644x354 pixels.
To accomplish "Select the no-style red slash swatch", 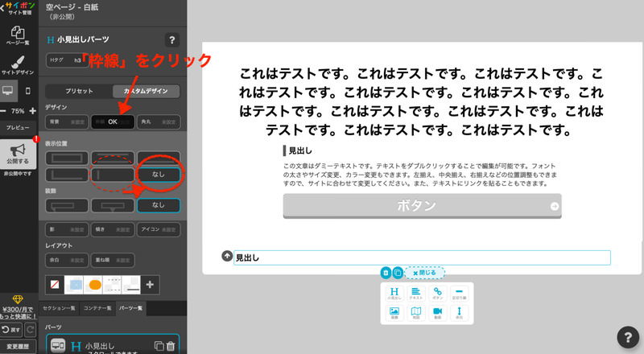I will pyautogui.click(x=55, y=285).
